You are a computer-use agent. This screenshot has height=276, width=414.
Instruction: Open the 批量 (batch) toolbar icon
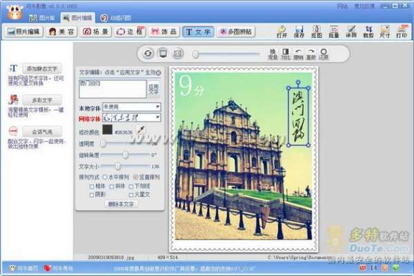[x=333, y=32]
